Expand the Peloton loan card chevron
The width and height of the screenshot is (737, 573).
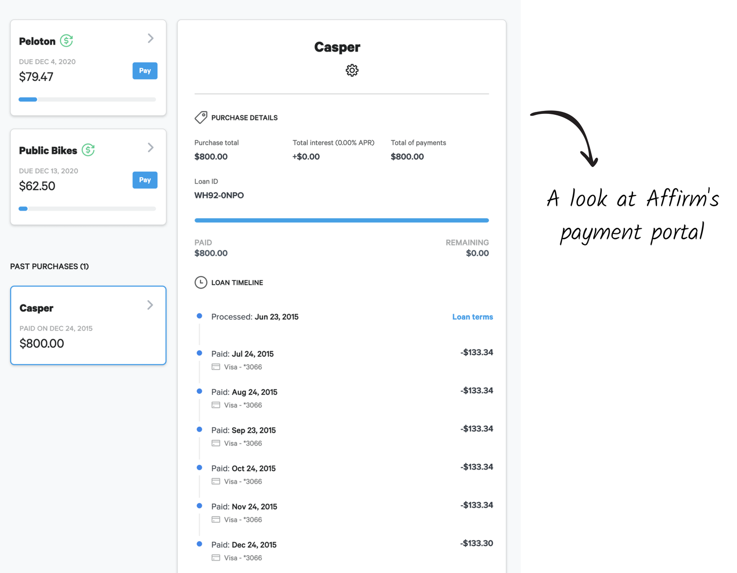pos(150,38)
